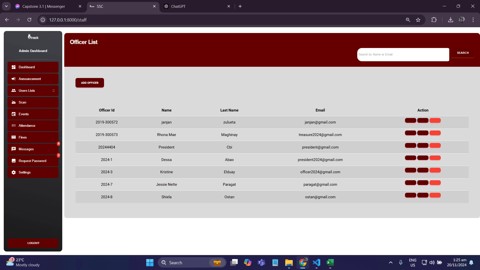Viewport: 480px width, 270px height.
Task: Click the bright red action button for janjan
Action: click(435, 120)
